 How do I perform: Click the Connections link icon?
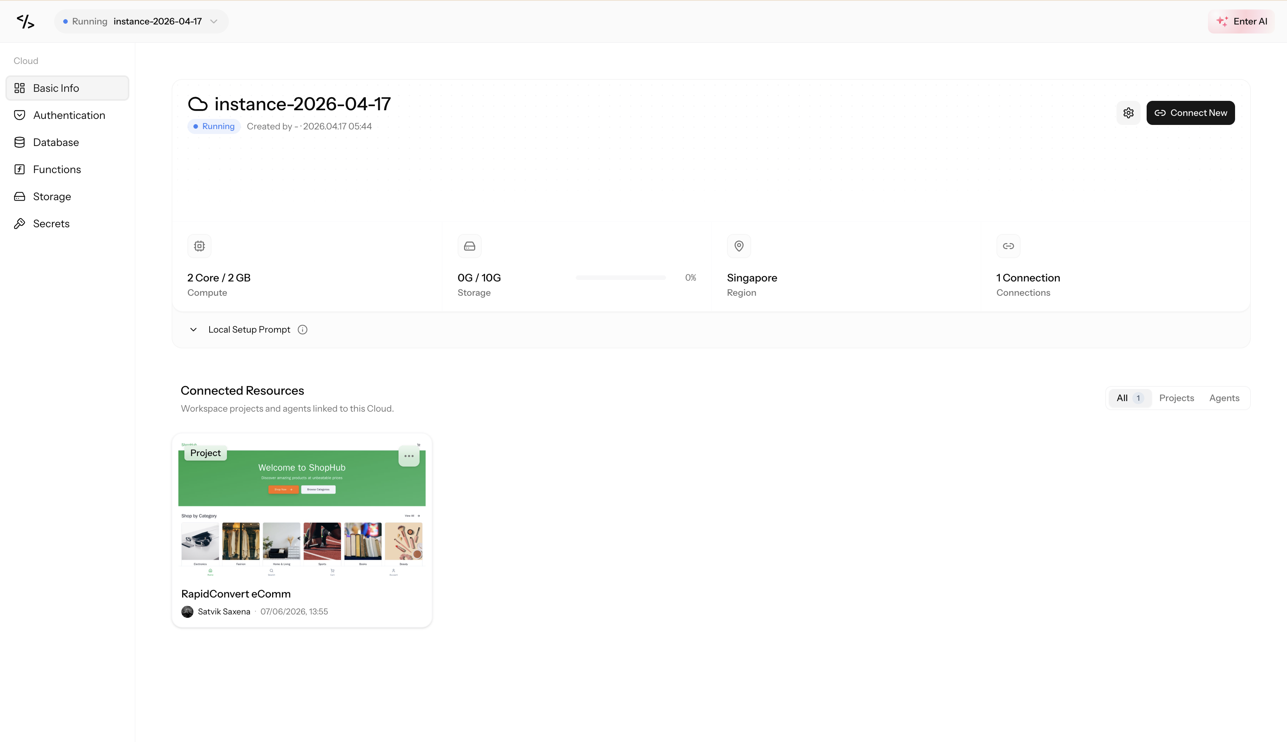click(x=1008, y=246)
